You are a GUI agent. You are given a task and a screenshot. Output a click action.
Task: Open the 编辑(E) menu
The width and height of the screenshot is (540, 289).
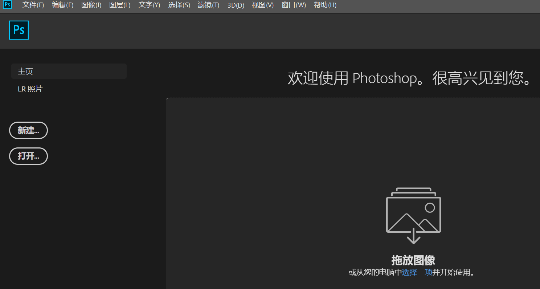[62, 5]
